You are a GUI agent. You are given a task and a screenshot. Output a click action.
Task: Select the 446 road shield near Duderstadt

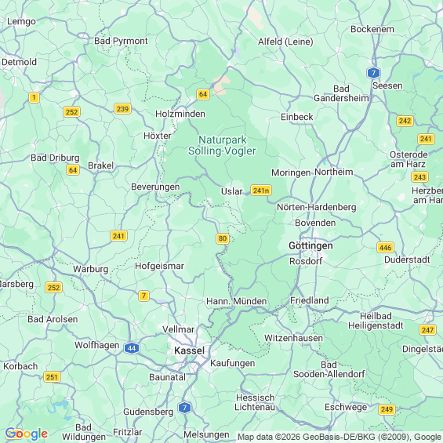[x=385, y=248]
